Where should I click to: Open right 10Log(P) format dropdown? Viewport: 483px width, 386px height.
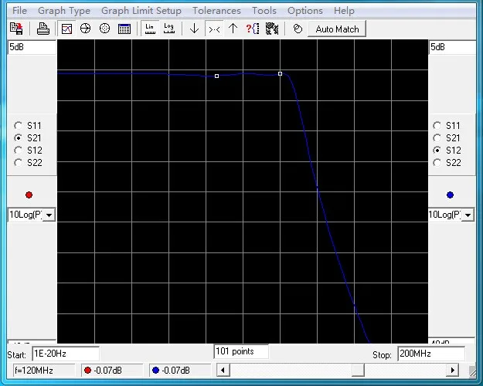(468, 215)
